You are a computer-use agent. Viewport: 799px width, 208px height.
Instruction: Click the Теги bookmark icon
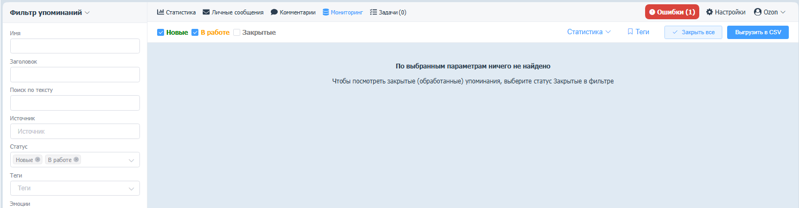click(631, 32)
